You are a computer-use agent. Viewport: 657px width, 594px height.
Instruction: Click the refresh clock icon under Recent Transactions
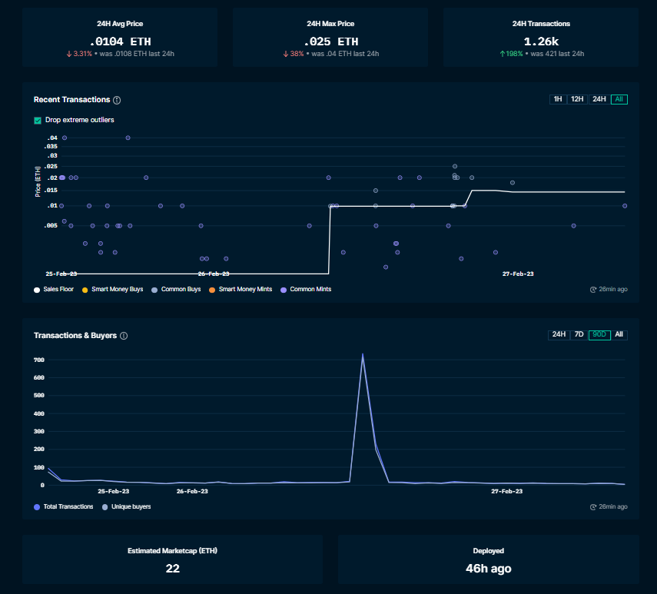coord(593,290)
